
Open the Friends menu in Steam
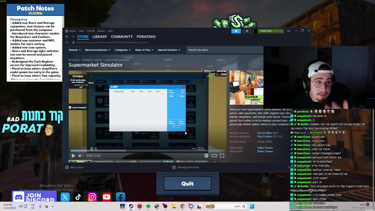click(x=91, y=31)
